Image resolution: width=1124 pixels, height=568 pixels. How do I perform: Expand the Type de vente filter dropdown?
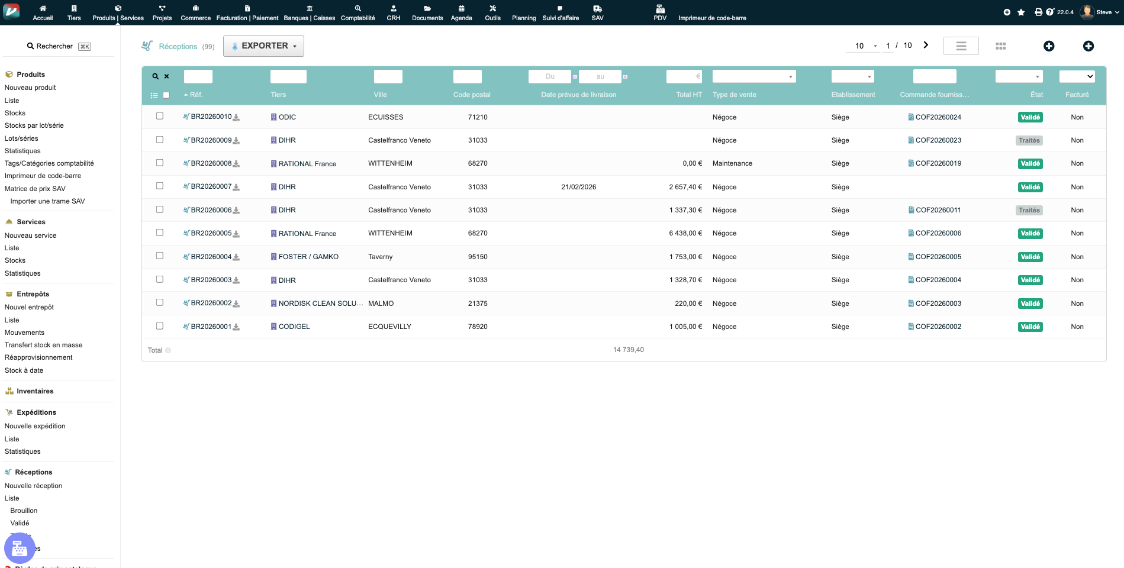754,76
